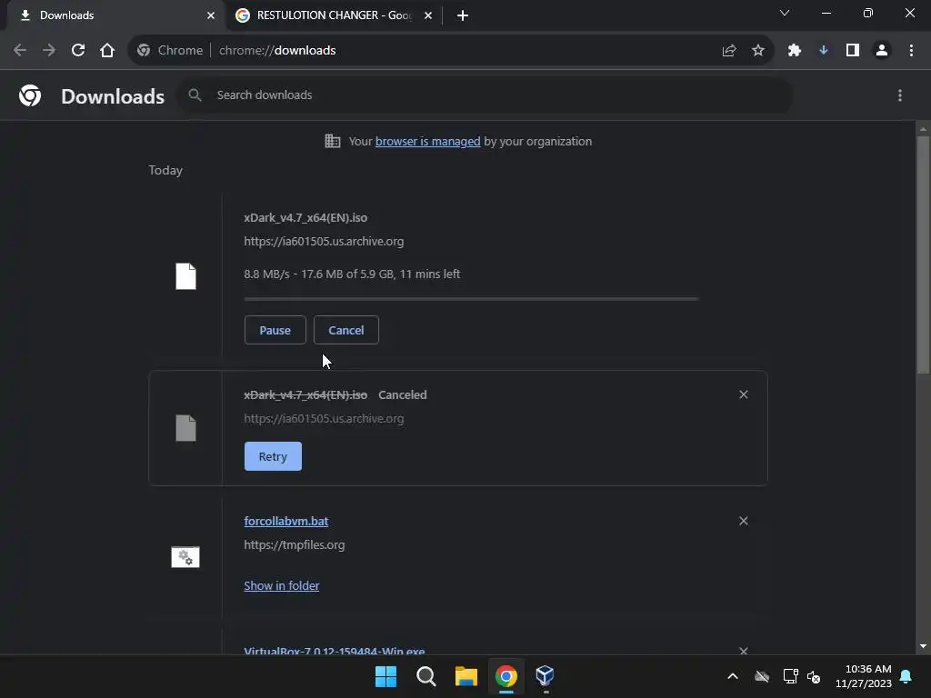Screen dimensions: 931x698
Task: Switch to the Downloads tab
Action: click(x=113, y=15)
